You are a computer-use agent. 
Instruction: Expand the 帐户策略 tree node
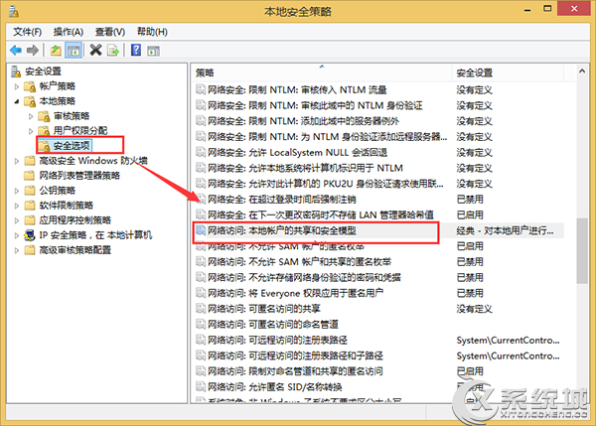17,86
